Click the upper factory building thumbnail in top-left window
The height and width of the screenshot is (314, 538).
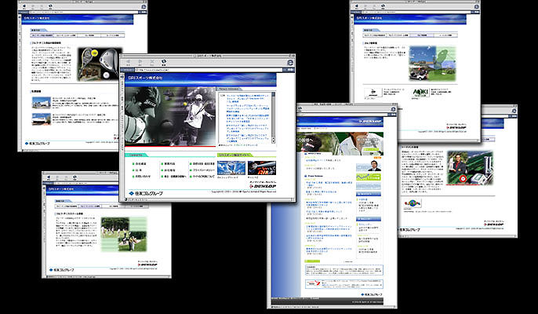42,103
